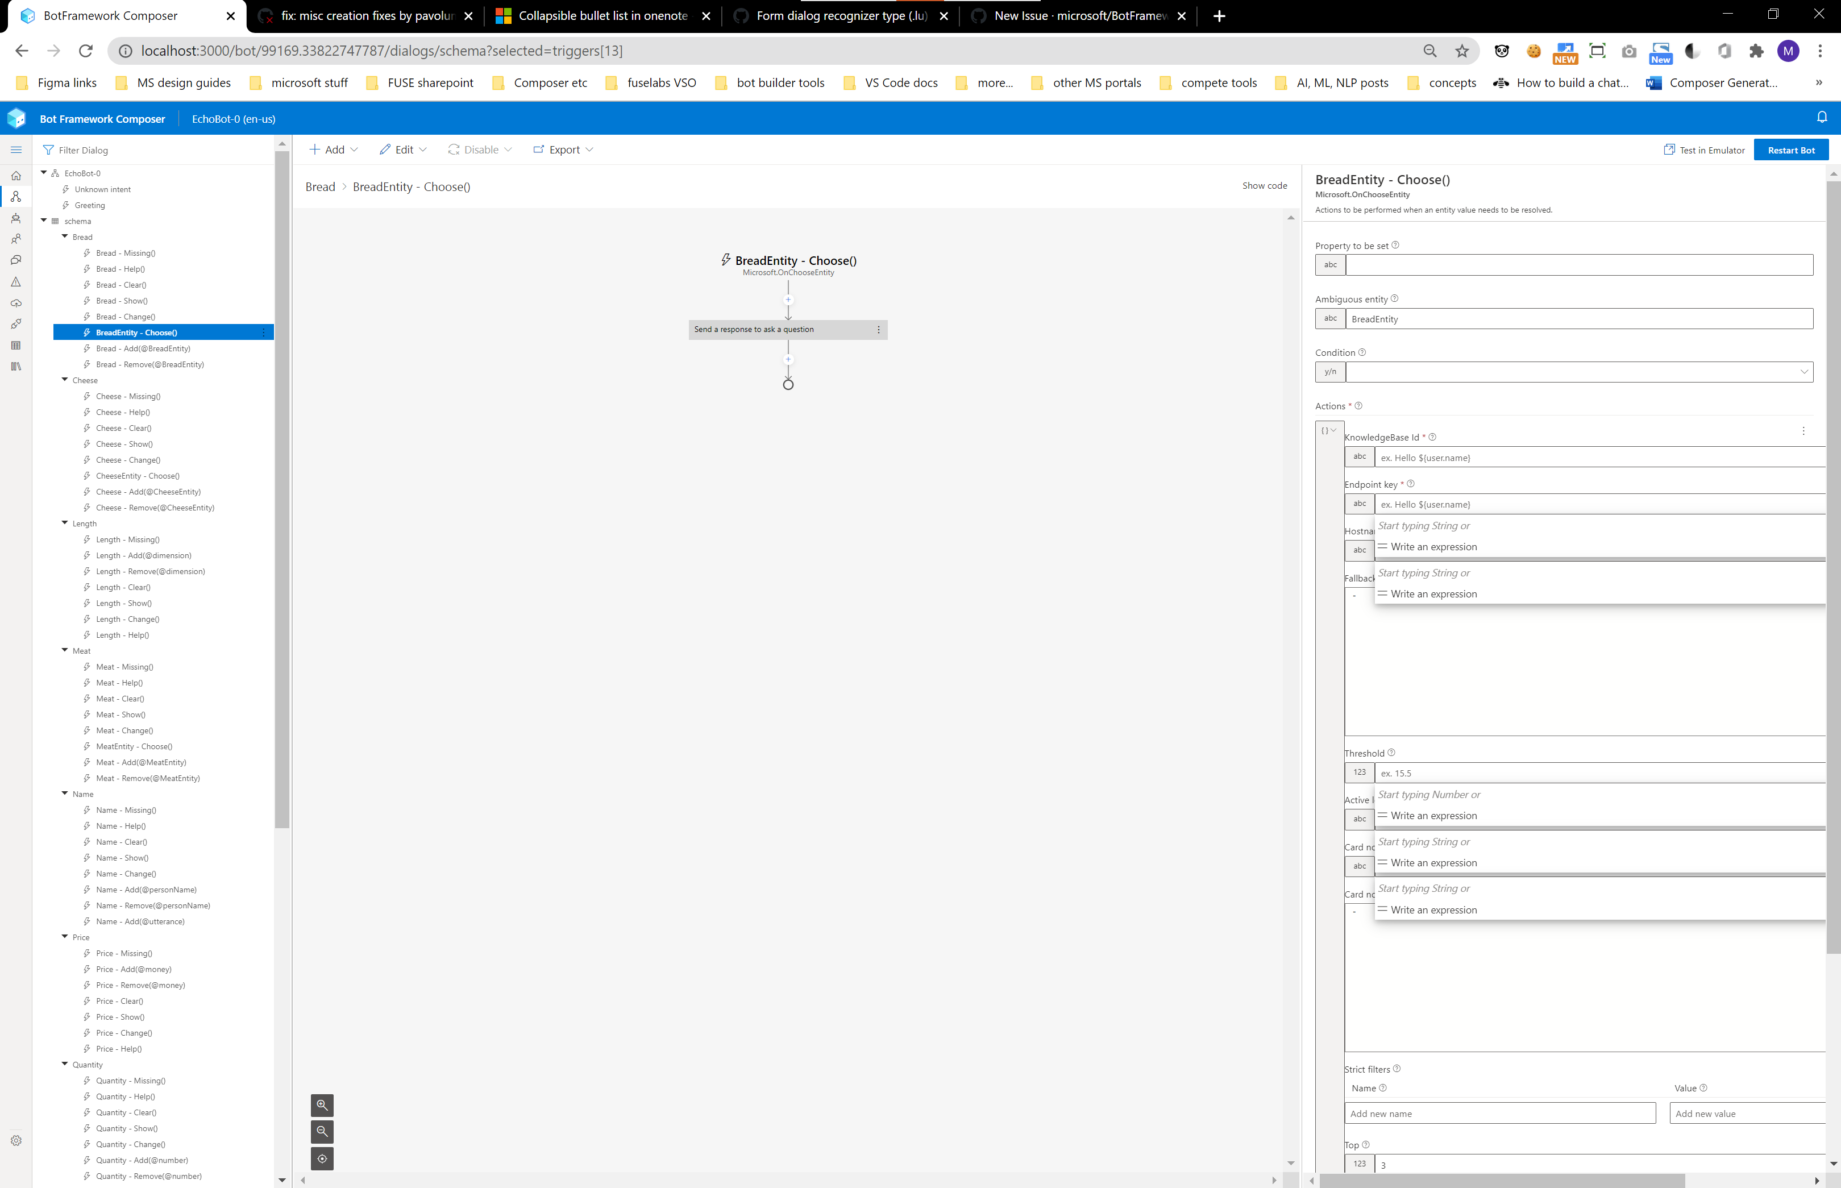Click the Bread breadcrumb link
The width and height of the screenshot is (1841, 1188).
(319, 186)
